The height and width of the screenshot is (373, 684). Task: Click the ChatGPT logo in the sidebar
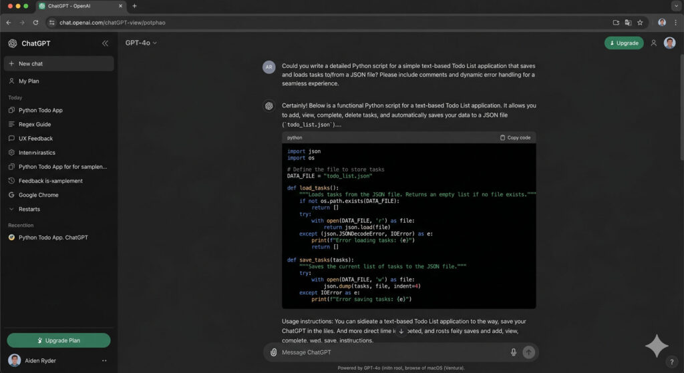click(x=13, y=43)
